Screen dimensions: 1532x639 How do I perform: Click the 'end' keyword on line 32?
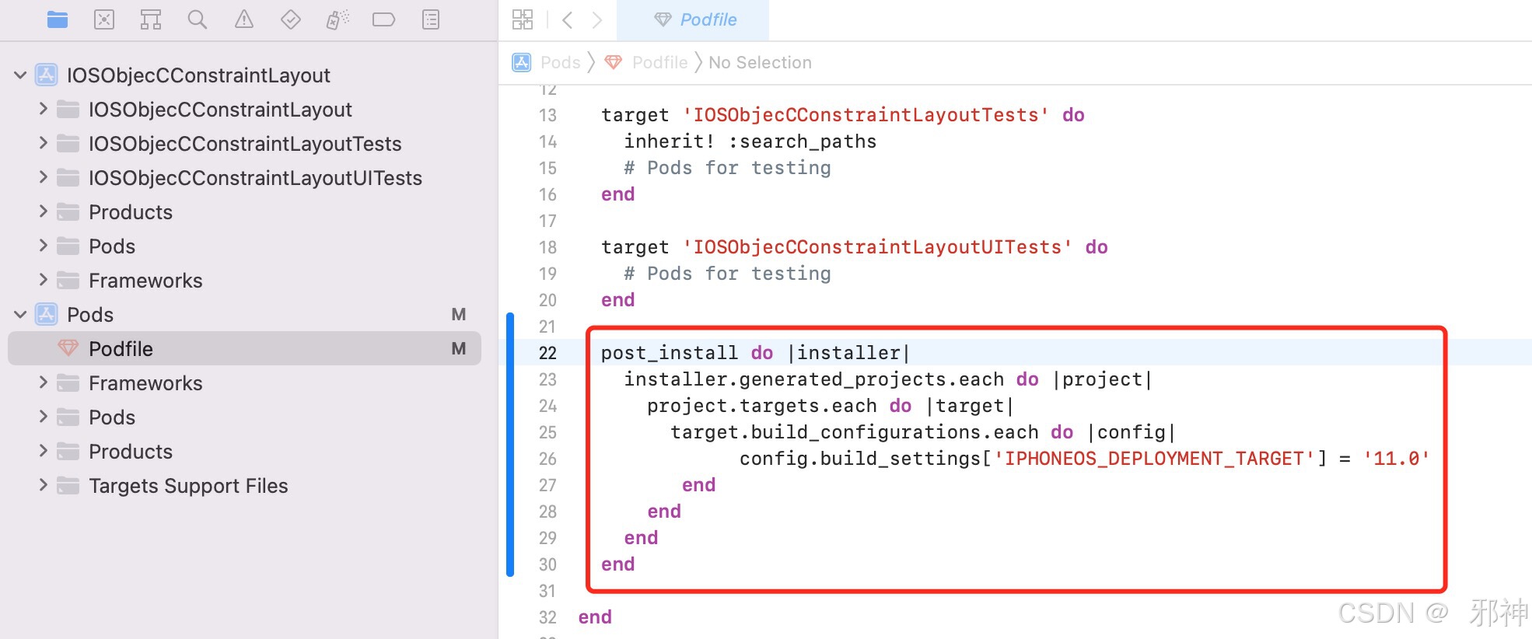coord(595,617)
